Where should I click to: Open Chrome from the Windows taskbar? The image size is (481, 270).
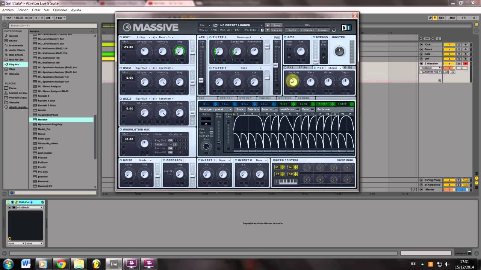click(61, 264)
